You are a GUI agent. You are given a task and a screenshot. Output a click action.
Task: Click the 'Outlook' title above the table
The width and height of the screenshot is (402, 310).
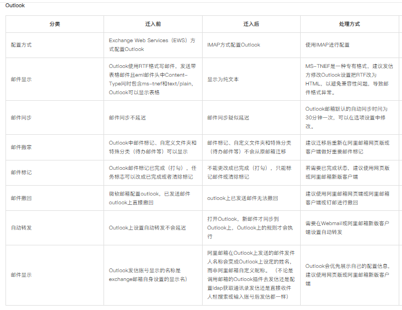15,5
